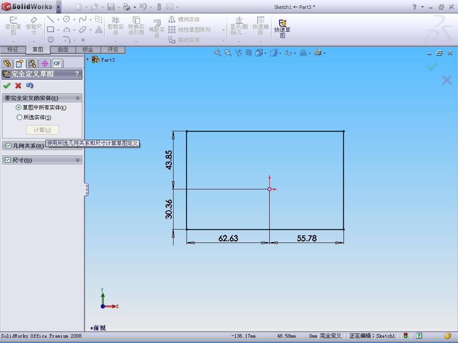Select the Point (asterisk) sketch tool
Viewport: 458px width, 343px height.
83,40
